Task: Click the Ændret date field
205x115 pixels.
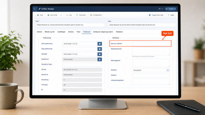Action: point(82,70)
